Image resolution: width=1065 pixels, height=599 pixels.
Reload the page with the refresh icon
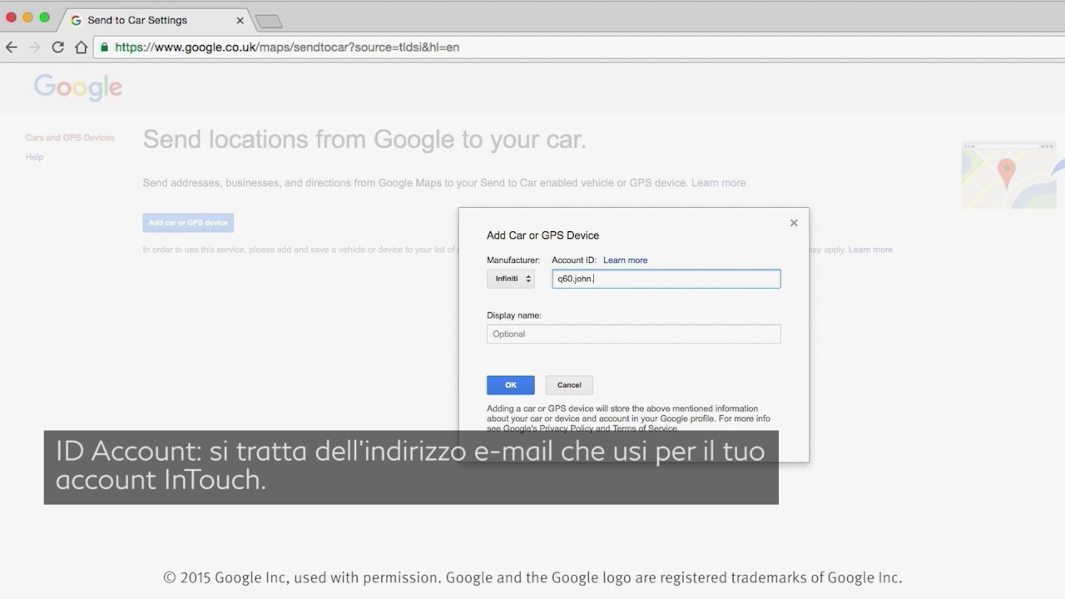57,47
